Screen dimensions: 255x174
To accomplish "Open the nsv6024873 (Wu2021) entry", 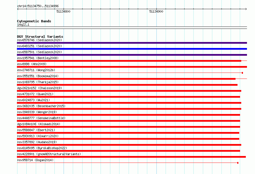I will point(34,100).
